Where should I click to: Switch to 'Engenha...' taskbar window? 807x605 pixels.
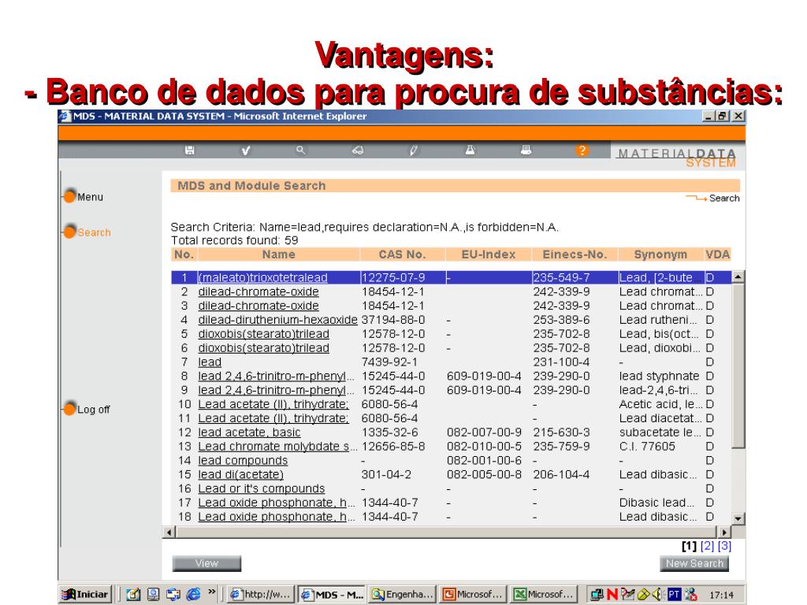tap(403, 594)
